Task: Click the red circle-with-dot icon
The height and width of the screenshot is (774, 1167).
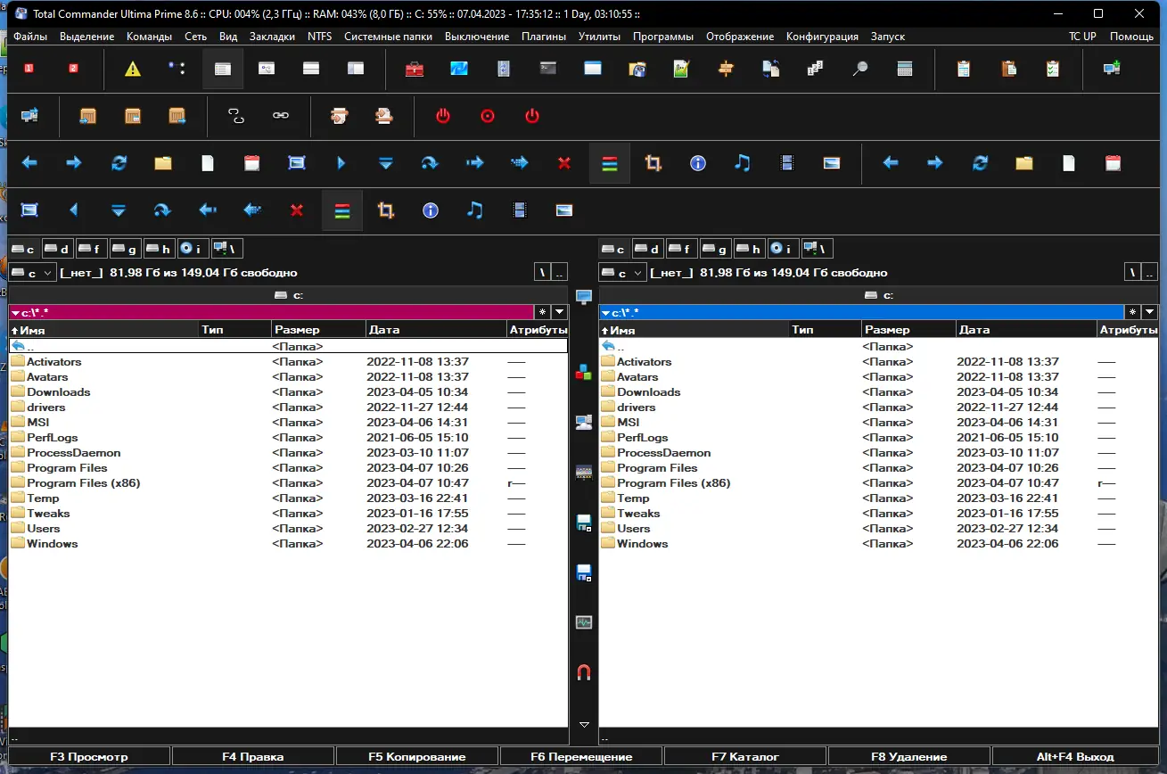Action: click(x=488, y=116)
